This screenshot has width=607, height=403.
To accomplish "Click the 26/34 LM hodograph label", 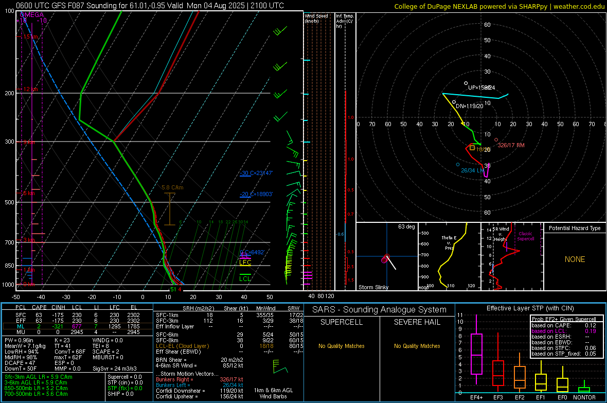I will [x=472, y=170].
